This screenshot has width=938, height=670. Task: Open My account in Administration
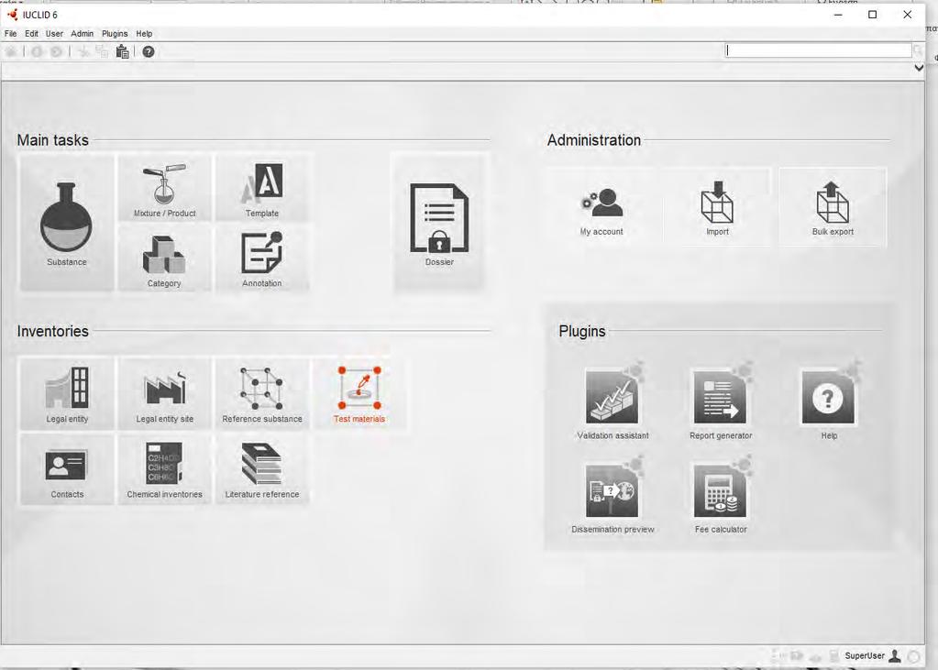pos(601,207)
